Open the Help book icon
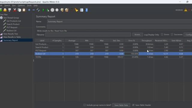Screen dimensions: 192x108 click(86, 10)
